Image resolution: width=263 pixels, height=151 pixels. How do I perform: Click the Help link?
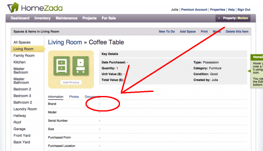coord(231,9)
